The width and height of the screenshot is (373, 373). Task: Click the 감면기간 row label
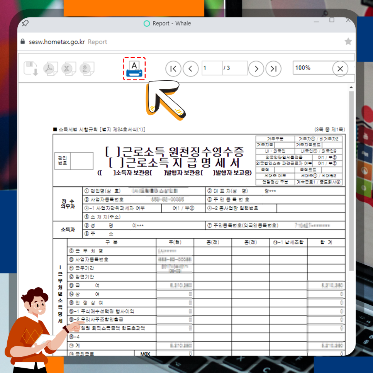81,276
